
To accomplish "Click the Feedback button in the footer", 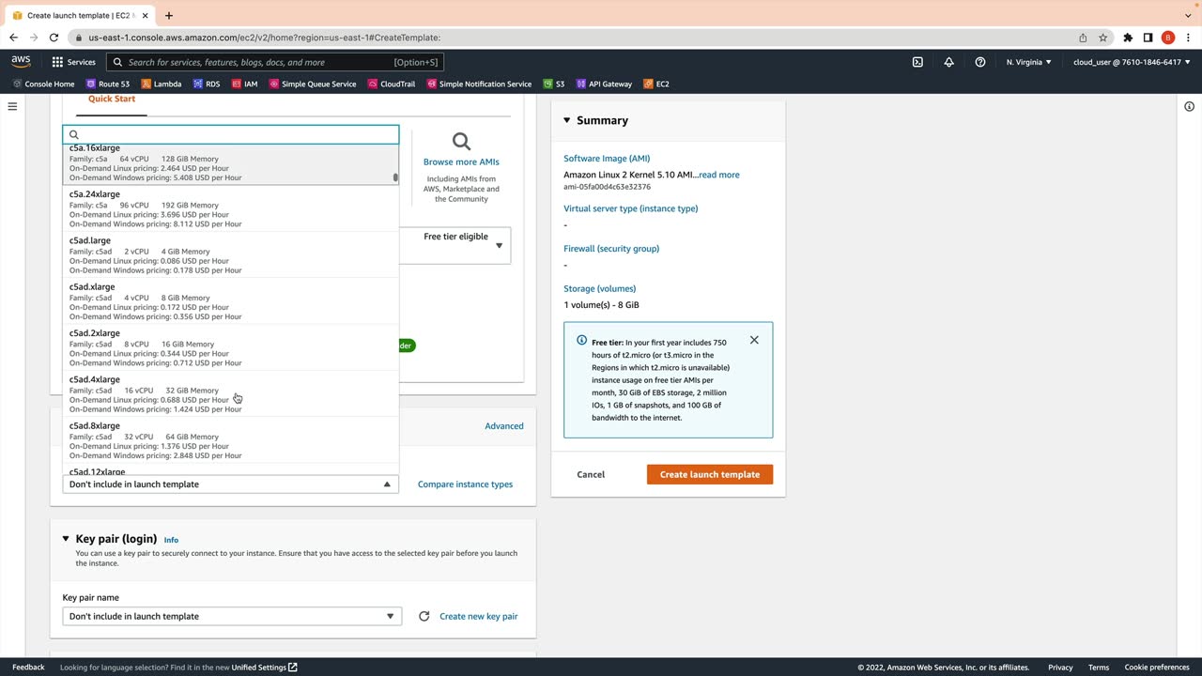I will tap(28, 668).
